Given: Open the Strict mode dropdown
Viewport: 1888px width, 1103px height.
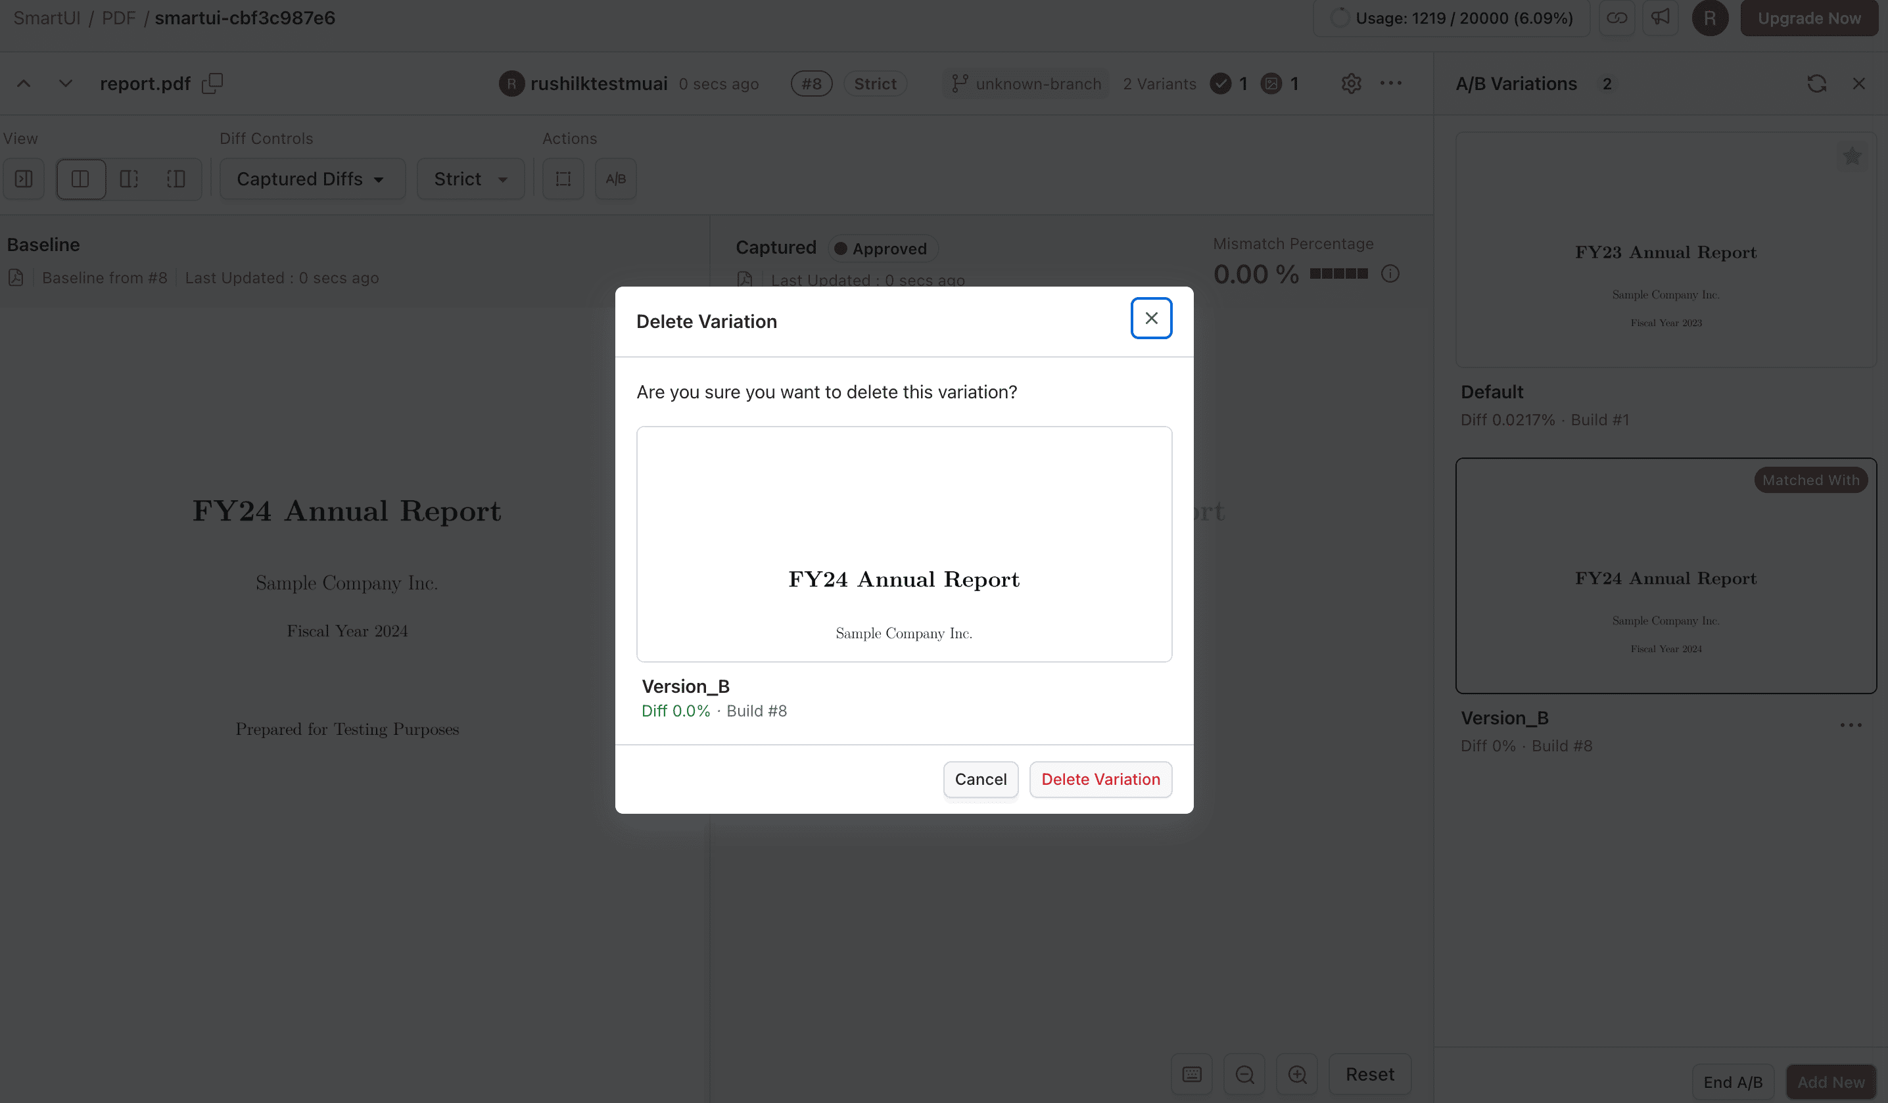Looking at the screenshot, I should coord(471,178).
